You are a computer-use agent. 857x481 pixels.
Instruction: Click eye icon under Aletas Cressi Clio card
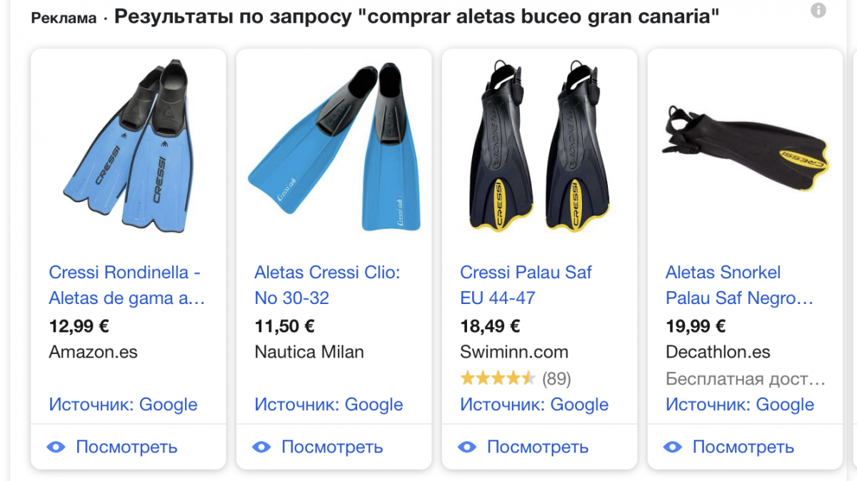click(x=261, y=447)
